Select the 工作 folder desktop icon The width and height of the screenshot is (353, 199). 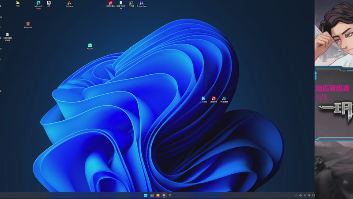click(18, 4)
